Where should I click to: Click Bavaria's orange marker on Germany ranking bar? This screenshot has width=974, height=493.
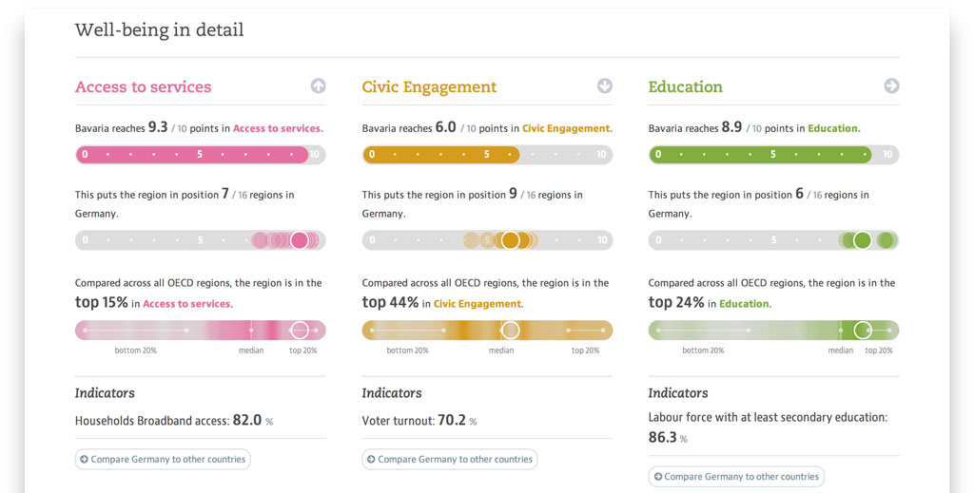tap(510, 240)
